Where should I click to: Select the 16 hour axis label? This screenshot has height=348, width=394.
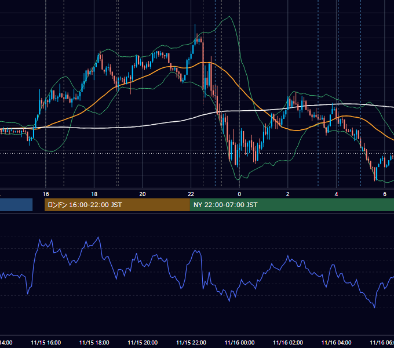tap(46, 194)
